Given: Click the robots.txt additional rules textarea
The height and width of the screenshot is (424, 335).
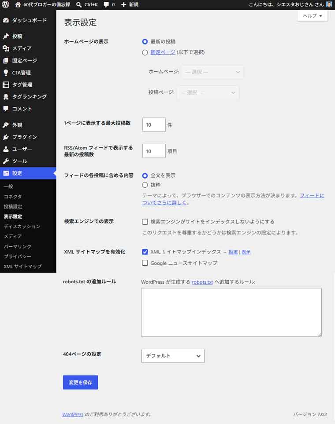Looking at the screenshot, I should (231, 312).
